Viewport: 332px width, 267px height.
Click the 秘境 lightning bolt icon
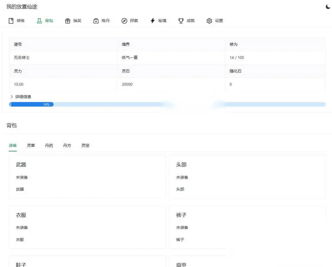pos(153,21)
